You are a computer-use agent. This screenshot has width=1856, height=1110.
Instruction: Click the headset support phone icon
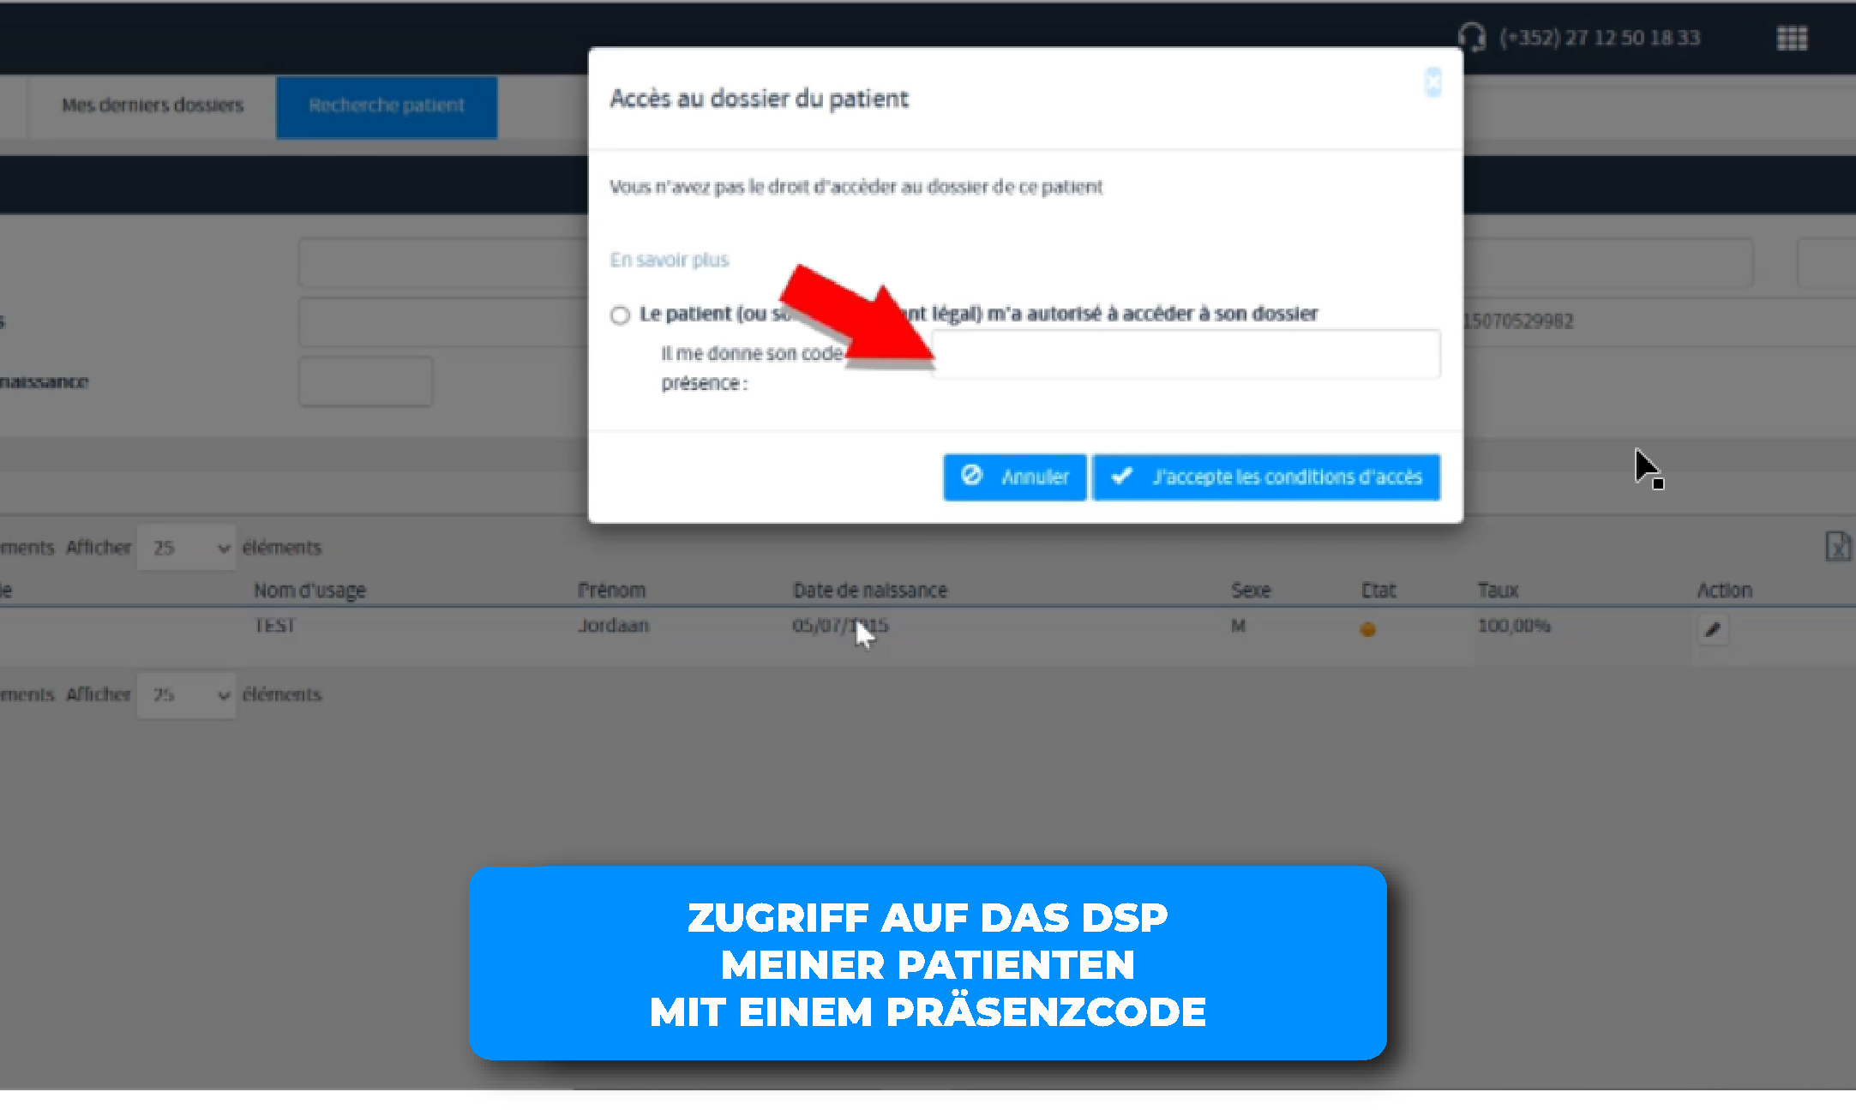(1472, 37)
